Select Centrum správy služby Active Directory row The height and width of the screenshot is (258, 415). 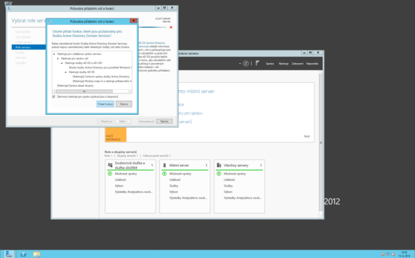(x=101, y=77)
